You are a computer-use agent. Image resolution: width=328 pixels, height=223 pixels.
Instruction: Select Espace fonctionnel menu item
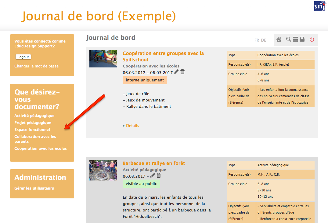32,129
